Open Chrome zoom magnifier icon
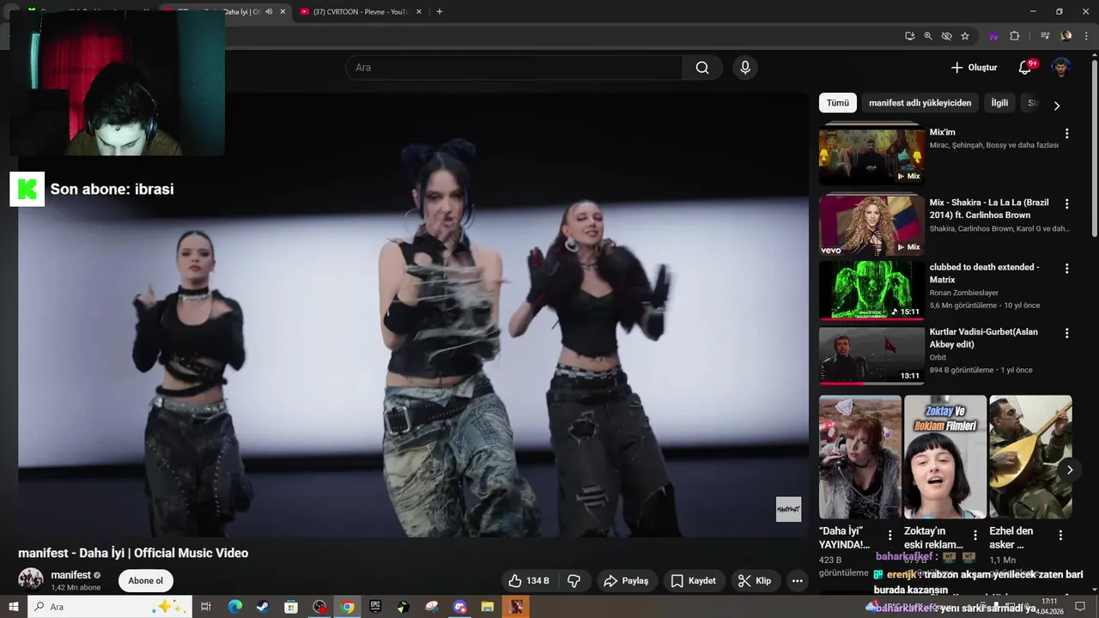 click(x=928, y=36)
